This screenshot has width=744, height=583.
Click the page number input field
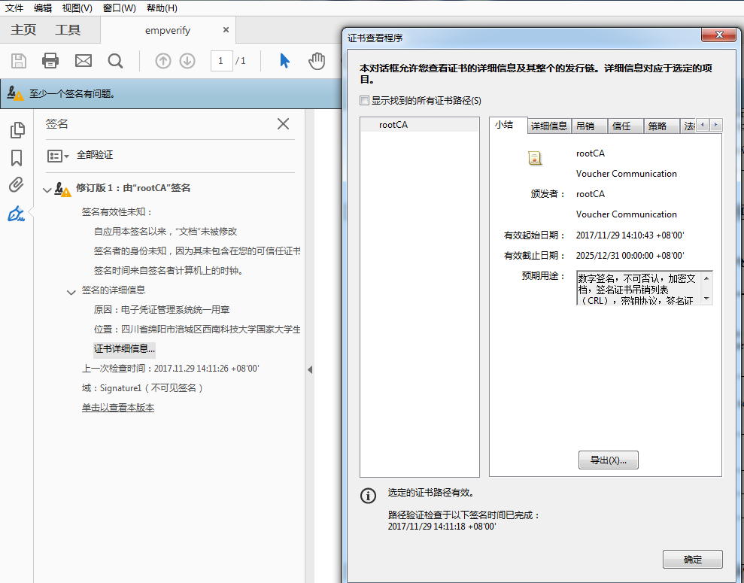click(221, 61)
